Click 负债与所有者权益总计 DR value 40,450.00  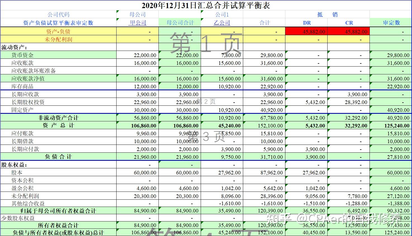[314, 233]
